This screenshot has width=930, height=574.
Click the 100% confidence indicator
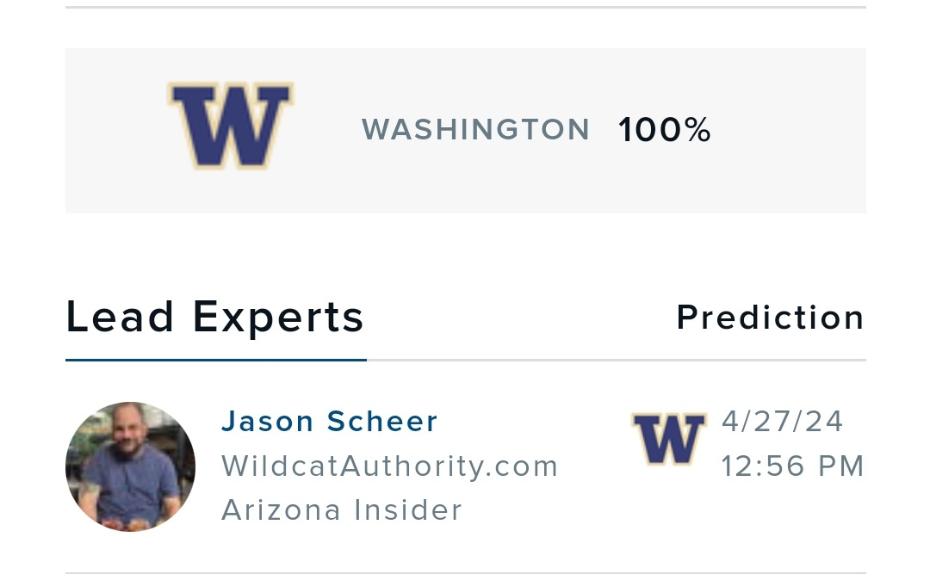665,129
